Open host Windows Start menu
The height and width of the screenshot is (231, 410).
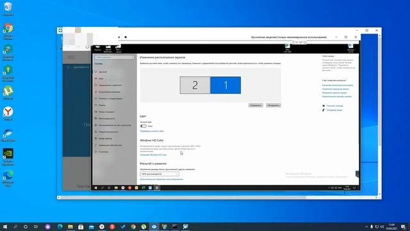pos(5,227)
